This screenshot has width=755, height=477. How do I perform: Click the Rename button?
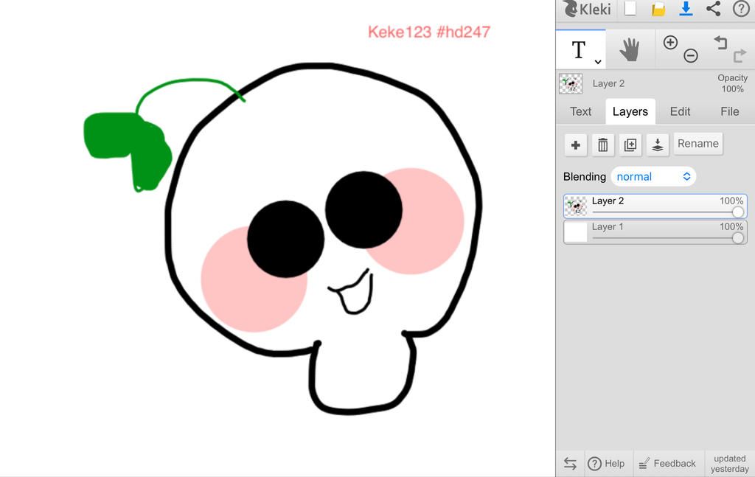click(697, 144)
